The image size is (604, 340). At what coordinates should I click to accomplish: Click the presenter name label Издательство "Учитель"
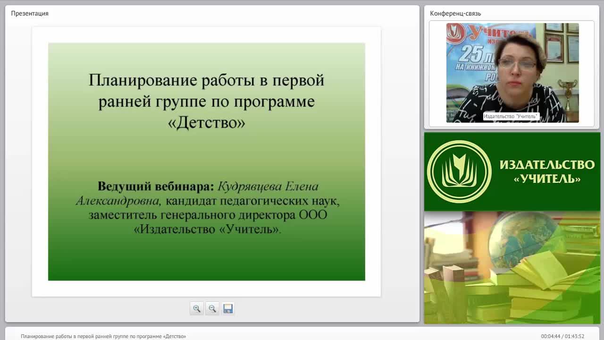[511, 116]
